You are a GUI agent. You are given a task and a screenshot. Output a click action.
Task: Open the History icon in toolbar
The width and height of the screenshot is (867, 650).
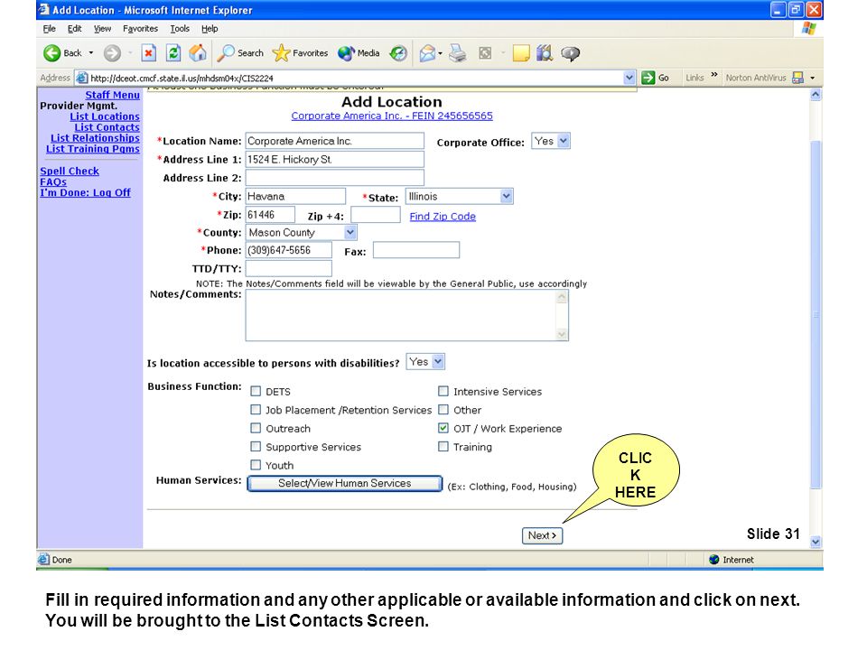(x=398, y=53)
